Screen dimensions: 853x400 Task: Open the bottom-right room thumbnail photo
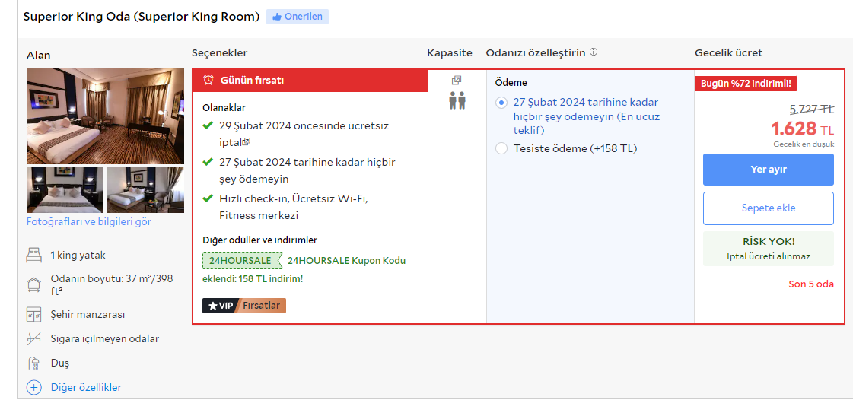click(x=145, y=190)
